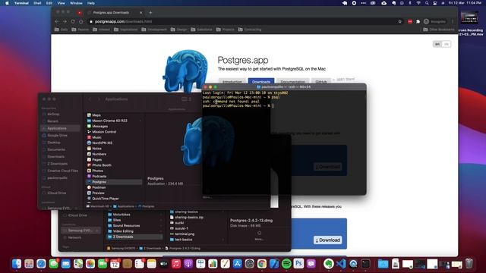The width and height of the screenshot is (486, 273).
Task: Switch page language to 'en'
Action: (x=437, y=44)
